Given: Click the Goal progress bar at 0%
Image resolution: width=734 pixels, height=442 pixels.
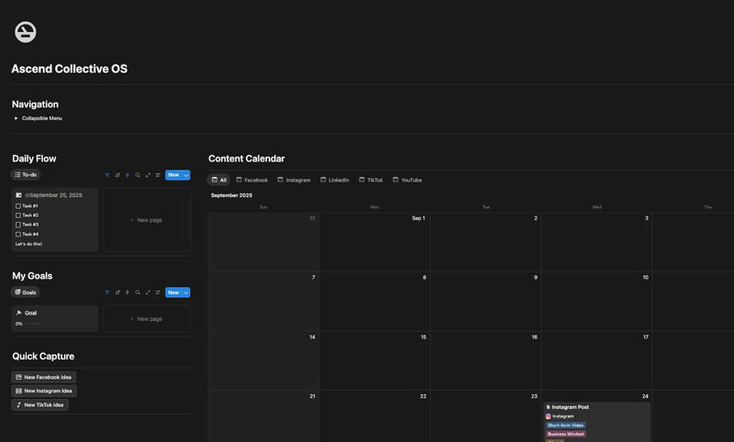Looking at the screenshot, I should click(x=33, y=324).
